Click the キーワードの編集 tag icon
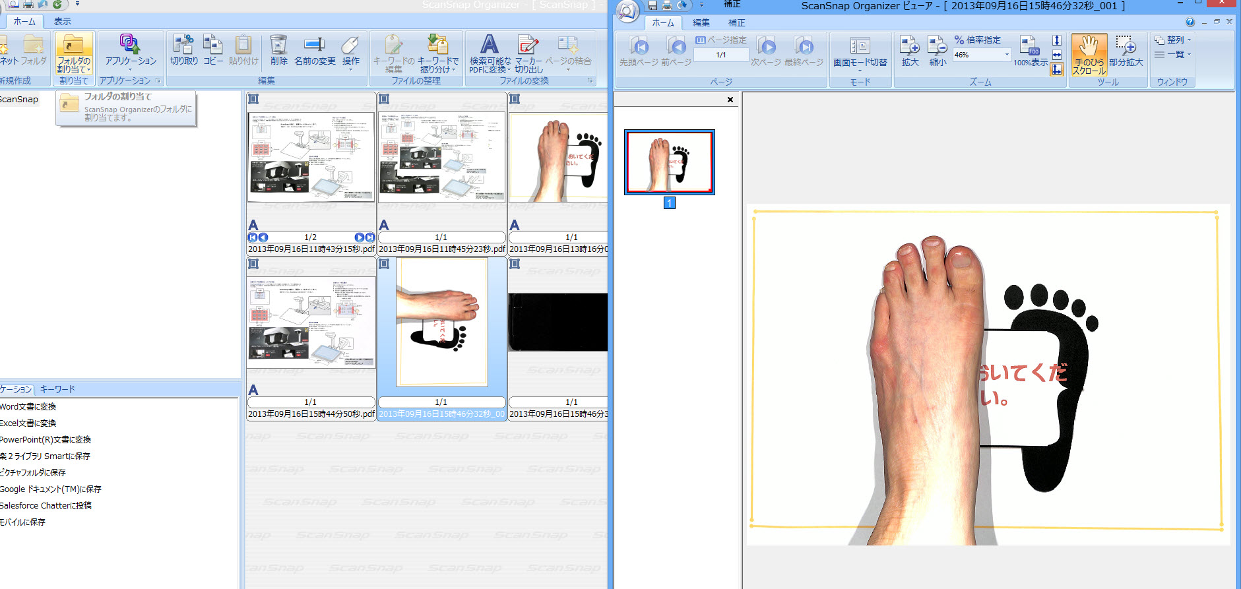The width and height of the screenshot is (1241, 589). tap(394, 53)
